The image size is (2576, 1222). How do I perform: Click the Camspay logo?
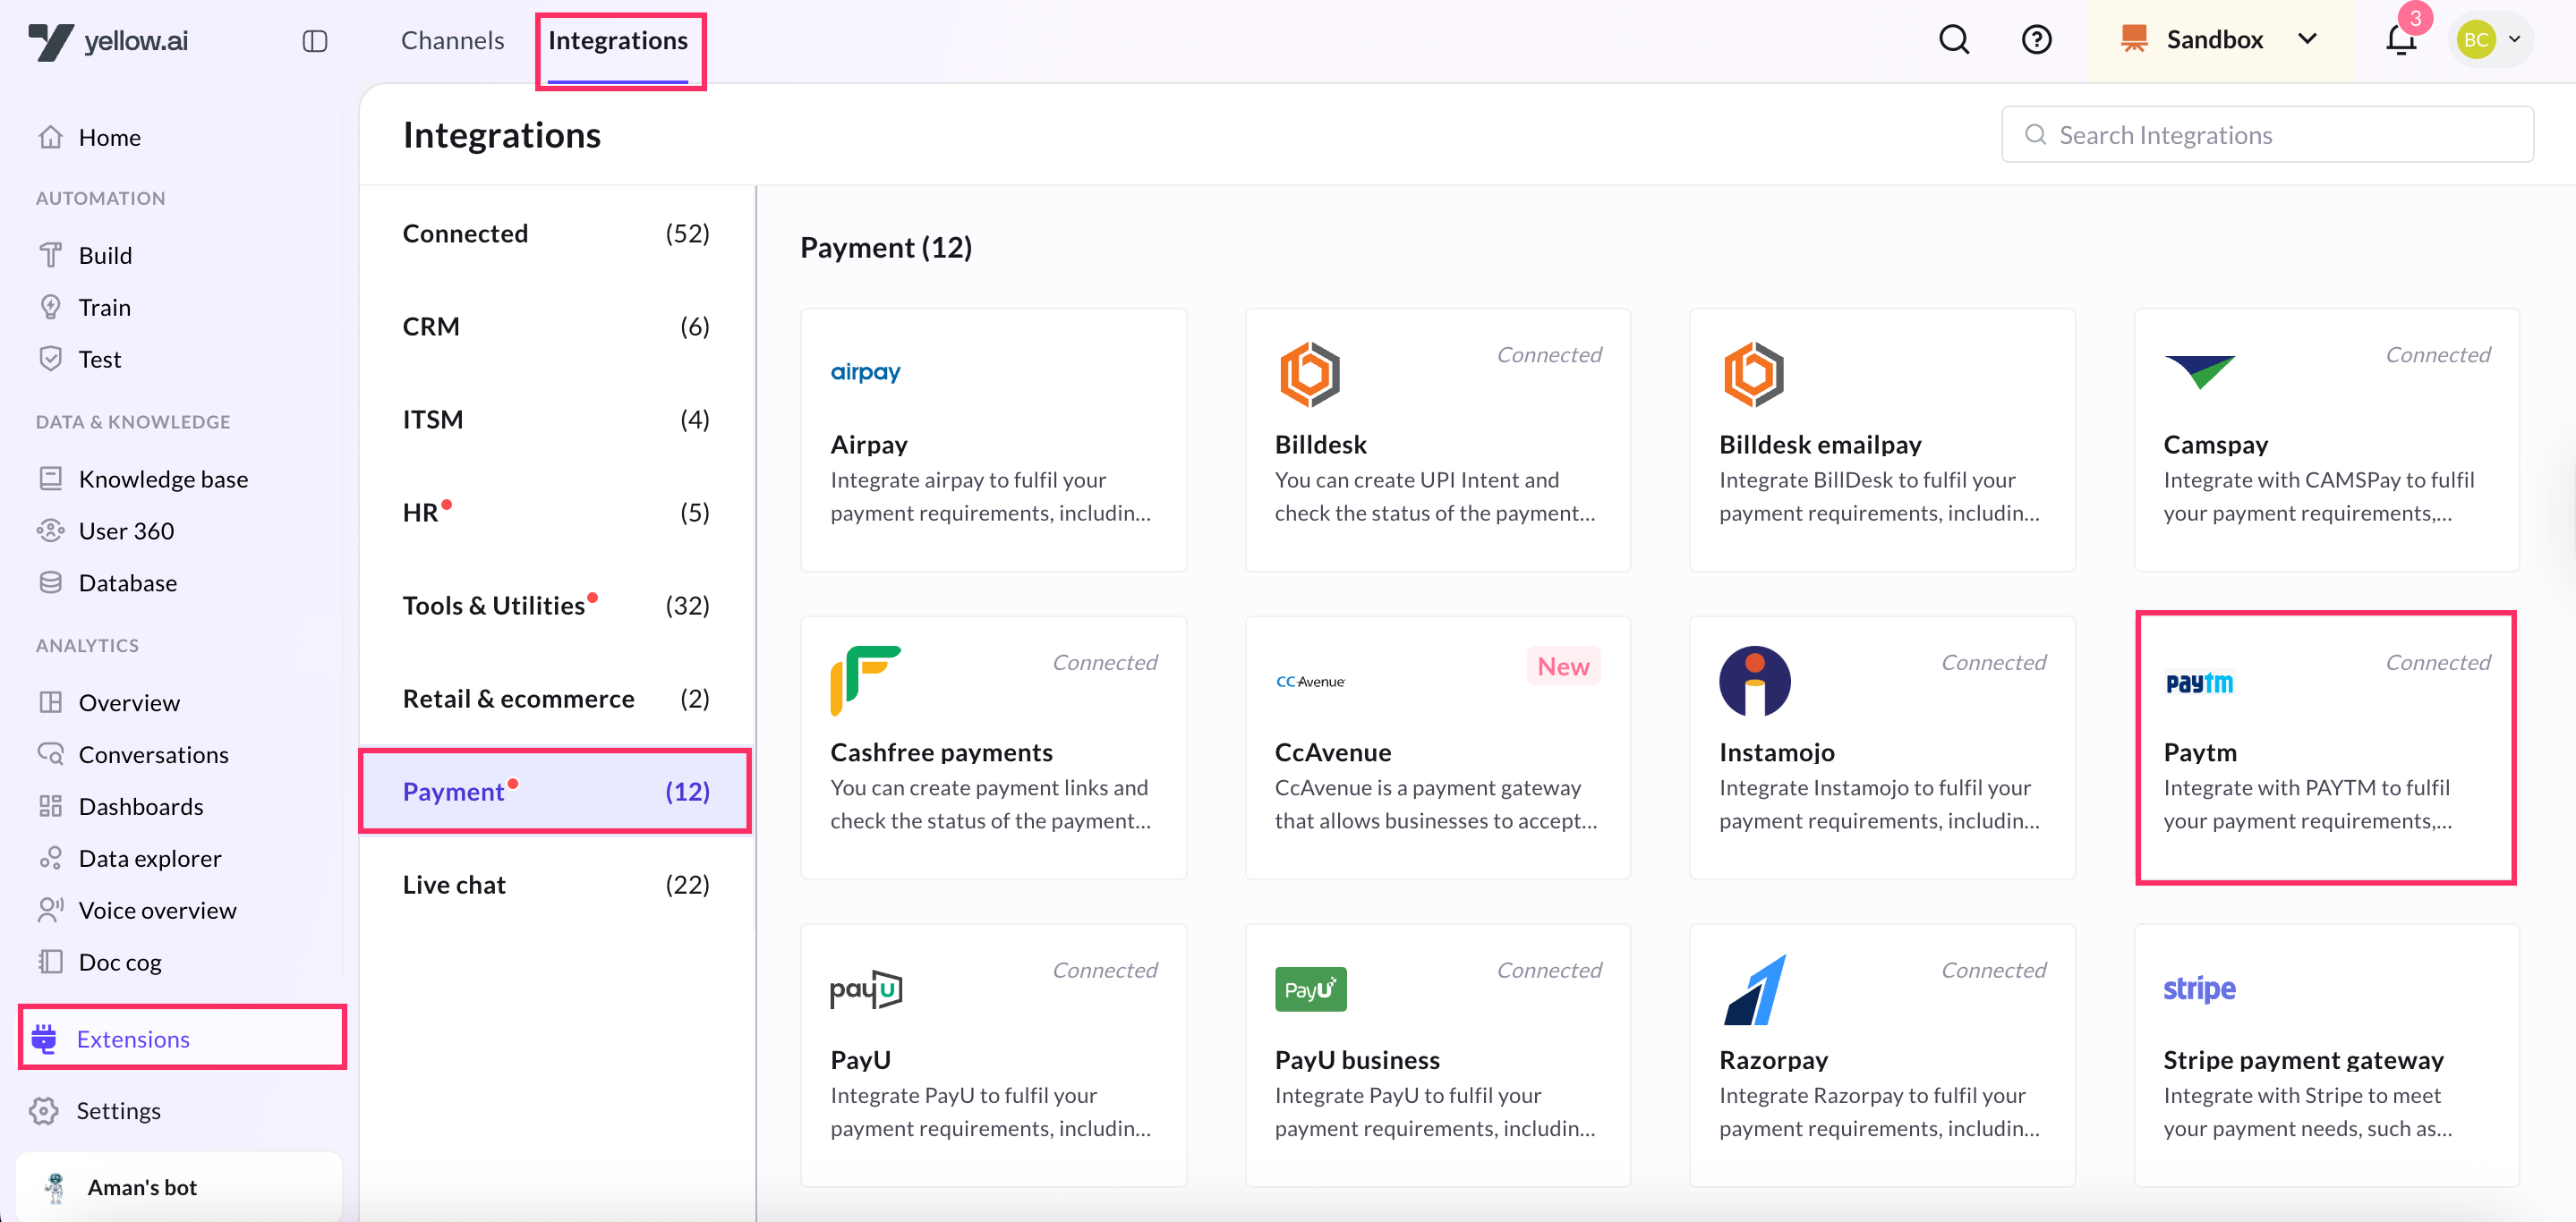pos(2199,371)
